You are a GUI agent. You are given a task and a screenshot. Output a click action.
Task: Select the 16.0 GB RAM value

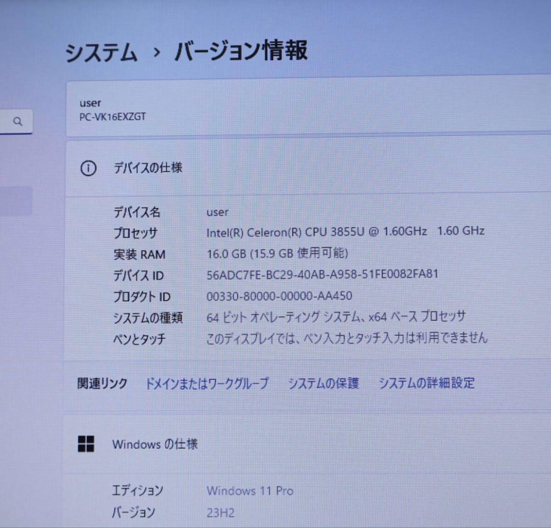[x=277, y=253]
